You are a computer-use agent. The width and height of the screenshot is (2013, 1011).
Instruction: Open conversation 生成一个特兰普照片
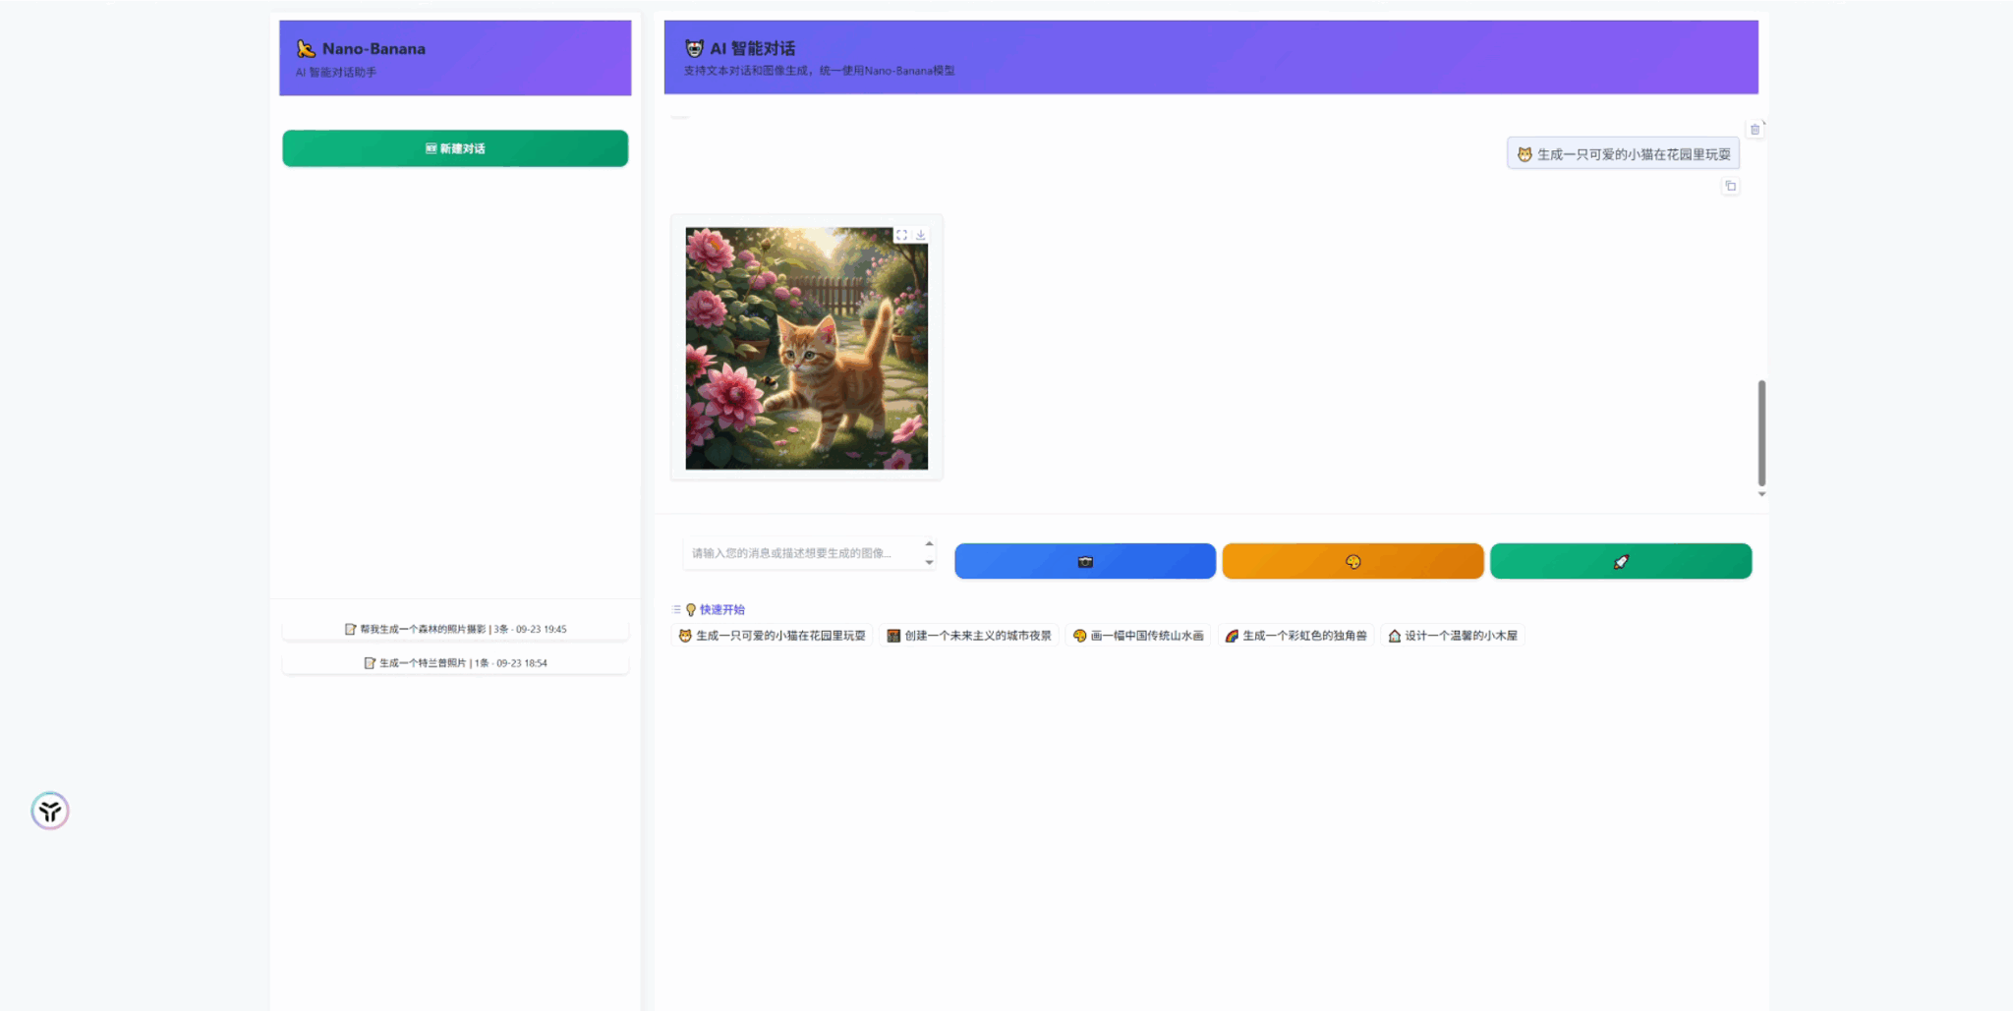[x=455, y=662]
